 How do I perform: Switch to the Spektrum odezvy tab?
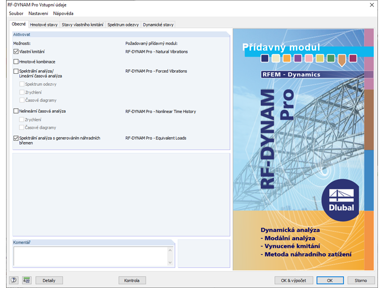pos(123,24)
